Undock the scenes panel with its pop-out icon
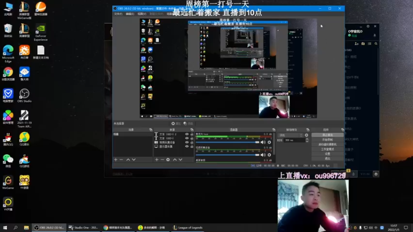Viewport: 413px width, 232px height. point(151,130)
